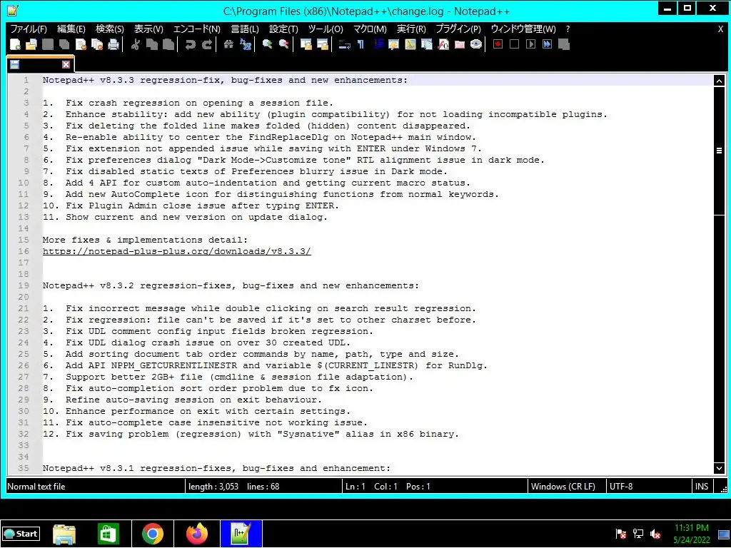Toggle synchronized vertical scrolling

click(x=306, y=44)
